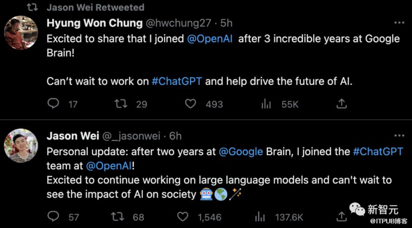Open the Jason Wei Retweeted label
Screen dimensions: 412x228
pyautogui.click(x=95, y=7)
